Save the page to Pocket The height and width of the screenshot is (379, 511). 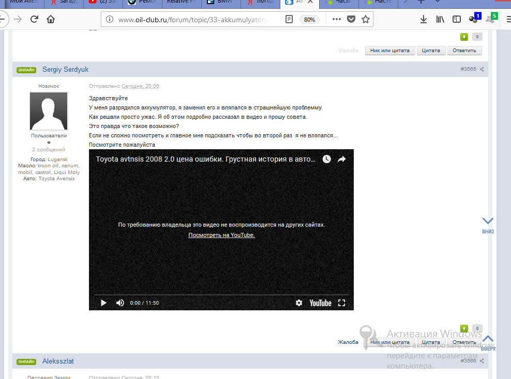click(351, 19)
